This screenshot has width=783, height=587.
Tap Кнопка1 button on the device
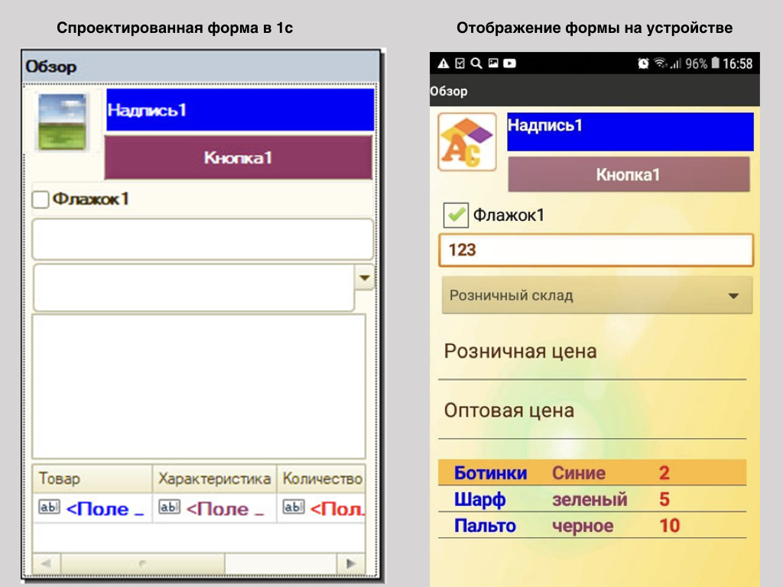[629, 174]
